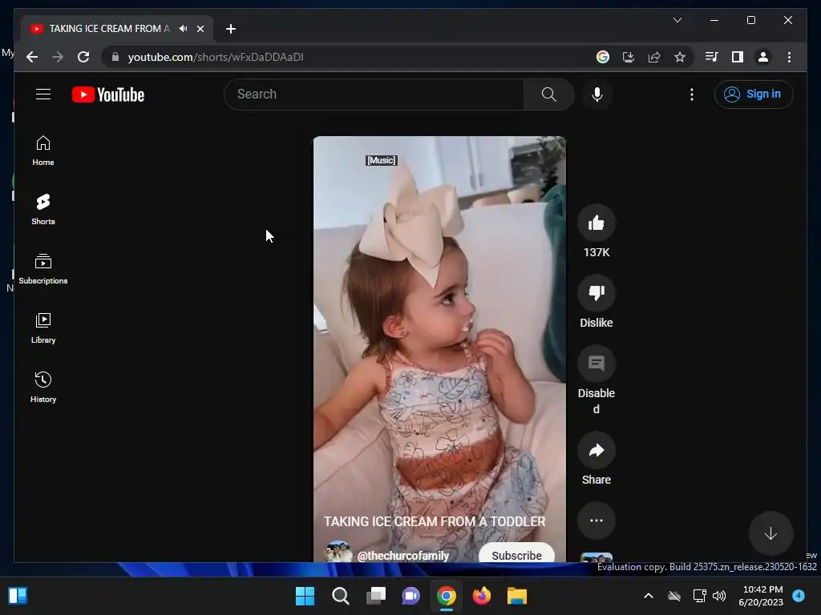Toggle the Chrome side panel
Image resolution: width=821 pixels, height=615 pixels.
pyautogui.click(x=738, y=57)
